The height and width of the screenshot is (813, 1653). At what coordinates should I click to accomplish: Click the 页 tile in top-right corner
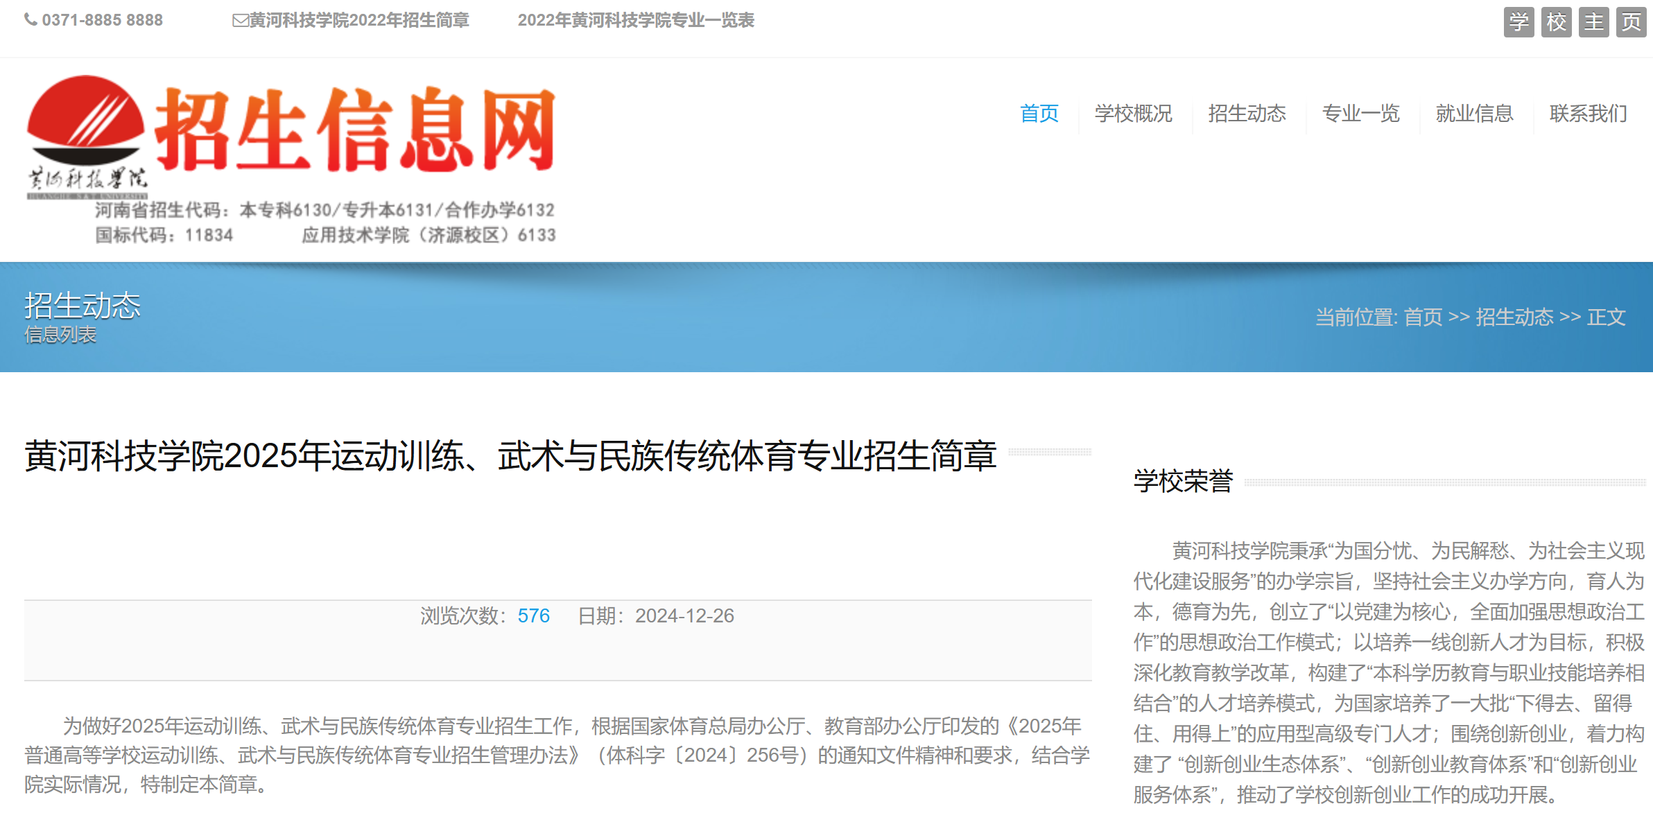tap(1631, 22)
